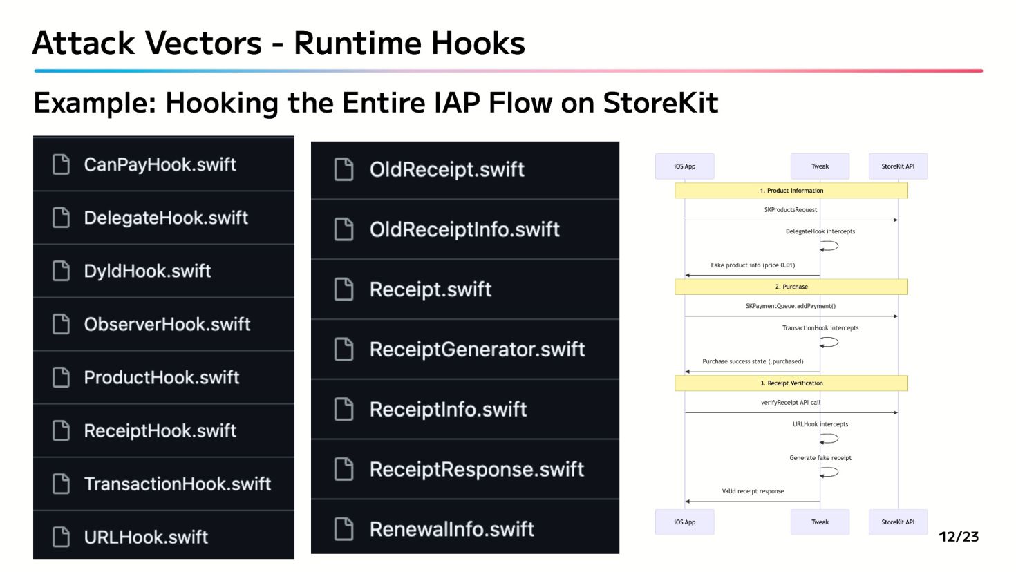Open the Receipt.swift file name
The width and height of the screenshot is (1016, 572).
[x=431, y=289]
